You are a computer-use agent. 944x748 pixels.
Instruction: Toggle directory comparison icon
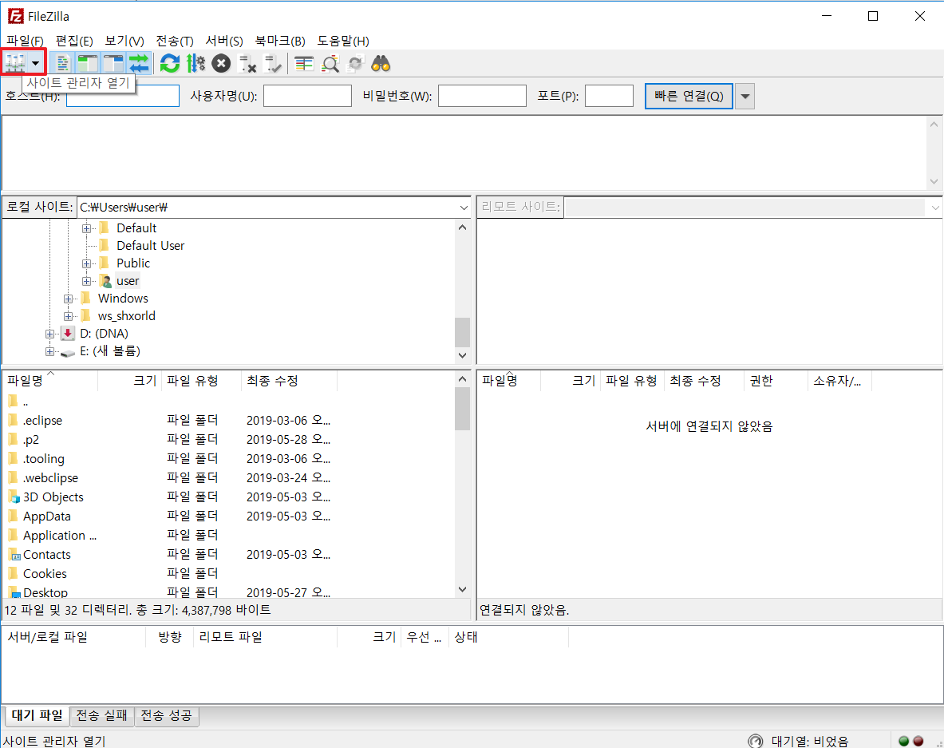330,62
